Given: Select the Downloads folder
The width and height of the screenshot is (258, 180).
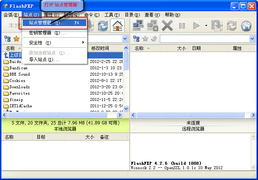Looking at the screenshot, I should point(19,87).
